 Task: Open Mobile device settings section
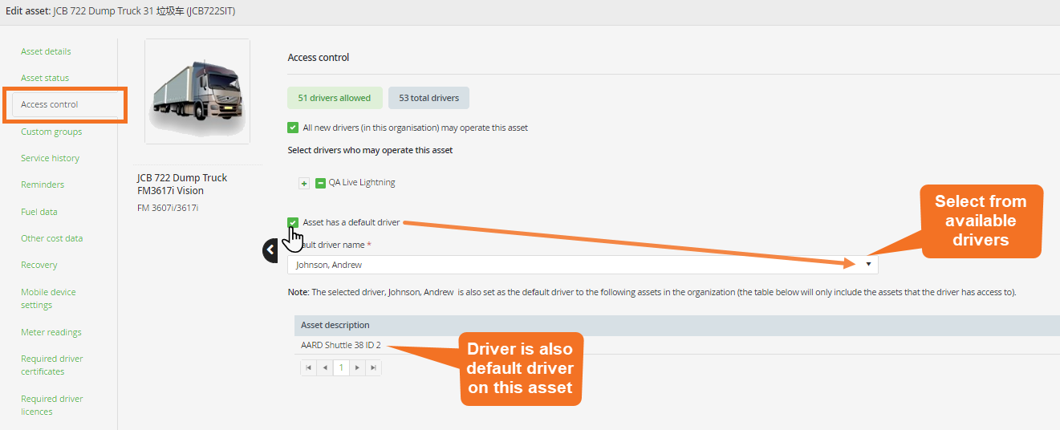[x=48, y=298]
